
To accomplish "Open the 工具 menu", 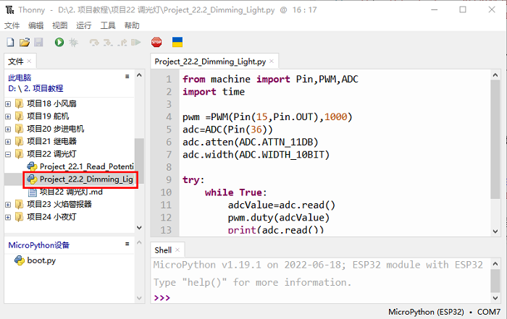I will [108, 25].
